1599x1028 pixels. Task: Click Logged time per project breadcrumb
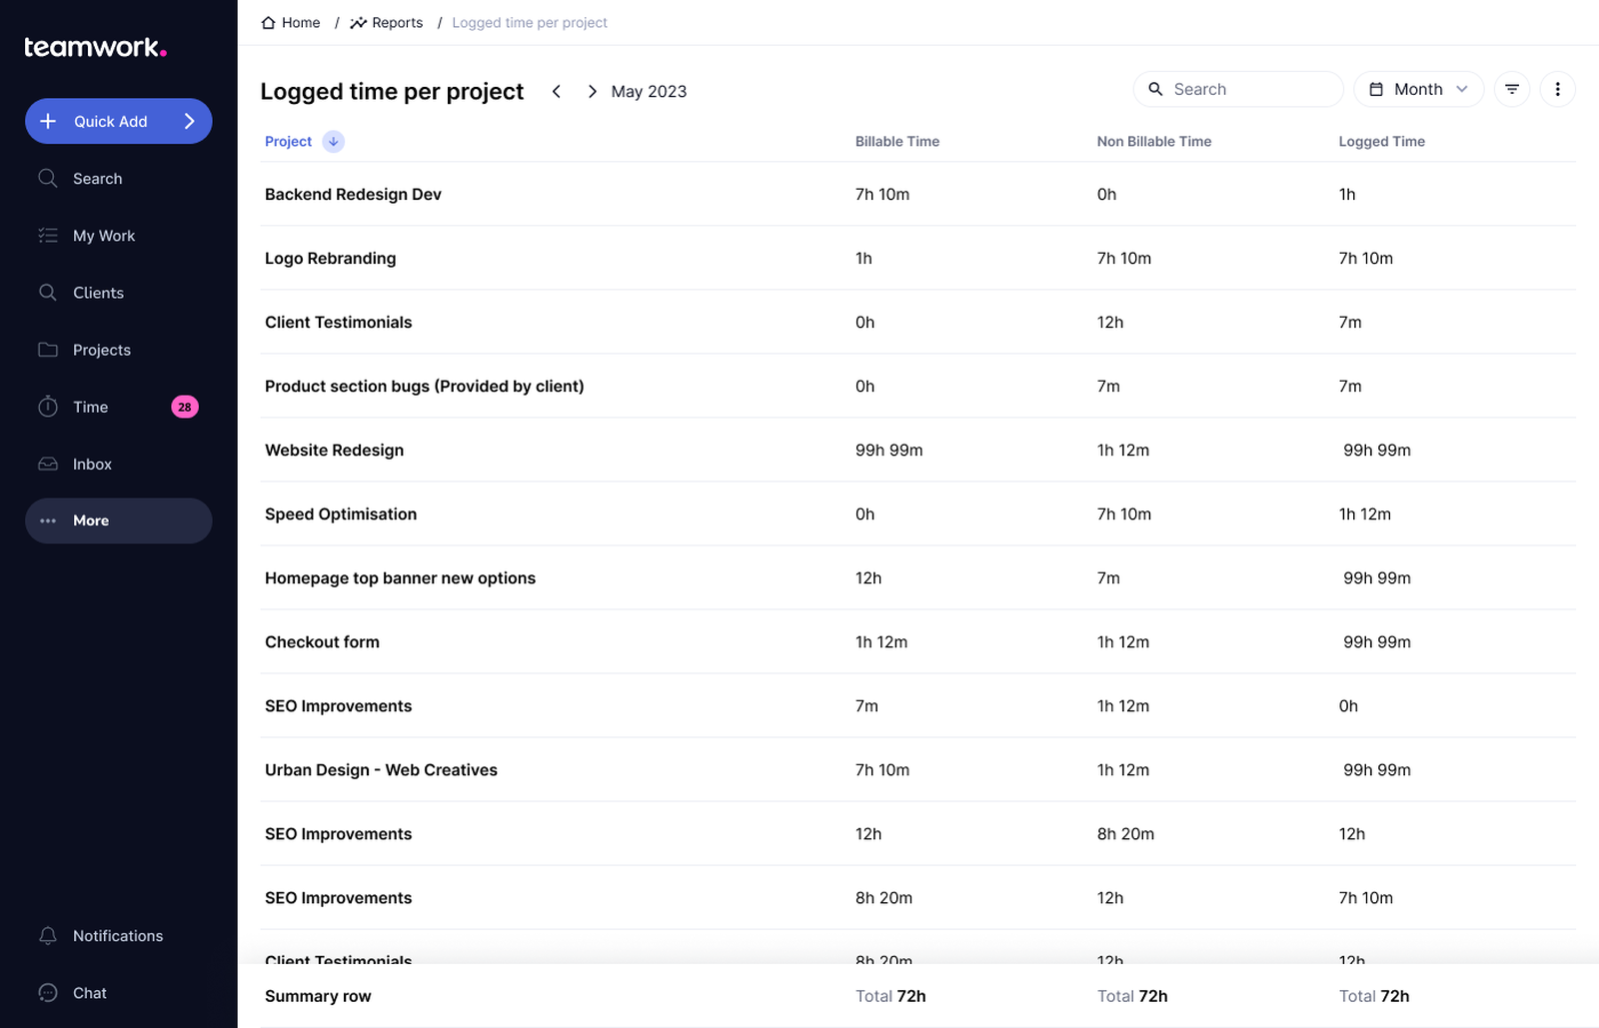[530, 22]
